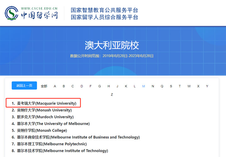Click the WWW.CSCSE.EDU.CN web address text
The height and width of the screenshot is (157, 226).
(x=39, y=8)
